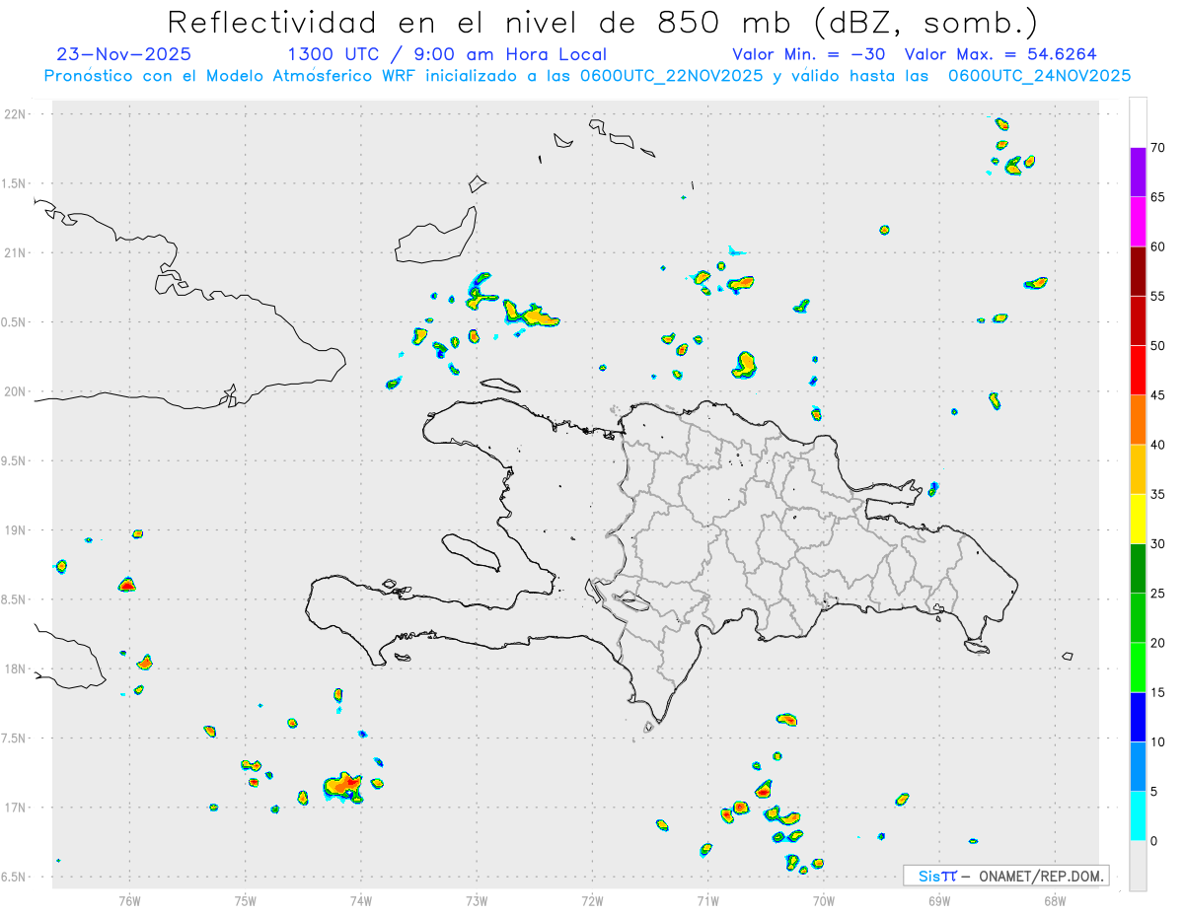Click the '70W' longitude label
1184x914 pixels.
824,900
